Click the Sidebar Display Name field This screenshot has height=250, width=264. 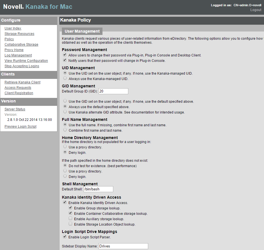coord(123,246)
